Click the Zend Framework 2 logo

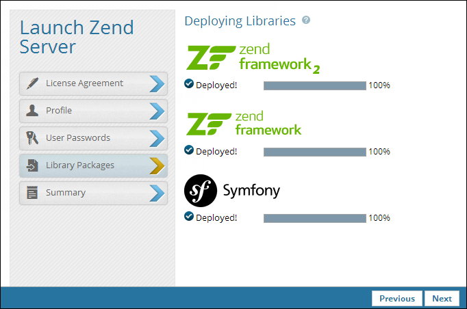click(x=253, y=58)
